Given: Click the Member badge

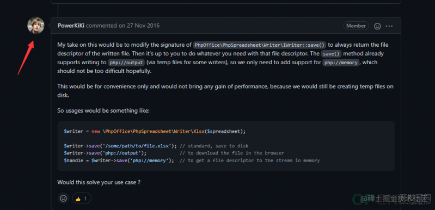Looking at the screenshot, I should coord(356,26).
